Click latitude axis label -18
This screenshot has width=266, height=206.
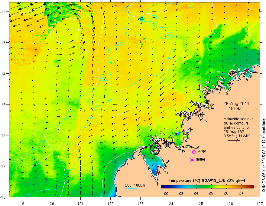(x=3, y=197)
